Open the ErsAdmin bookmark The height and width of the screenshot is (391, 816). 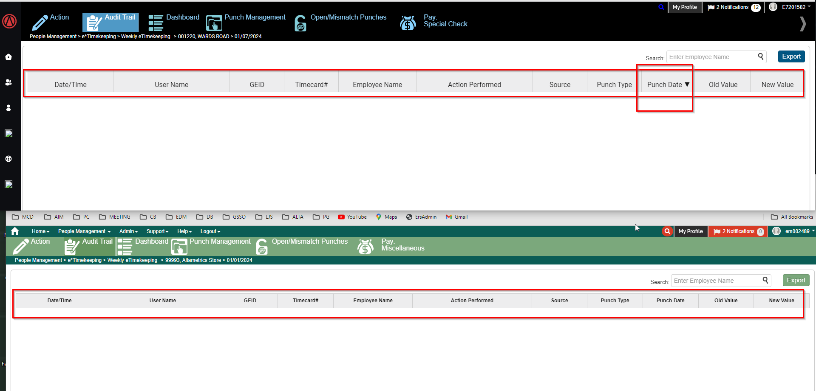pyautogui.click(x=421, y=217)
